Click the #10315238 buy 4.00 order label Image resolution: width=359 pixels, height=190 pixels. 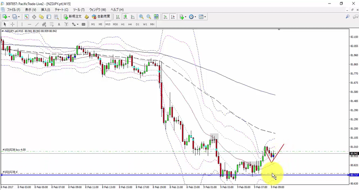click(x=14, y=150)
